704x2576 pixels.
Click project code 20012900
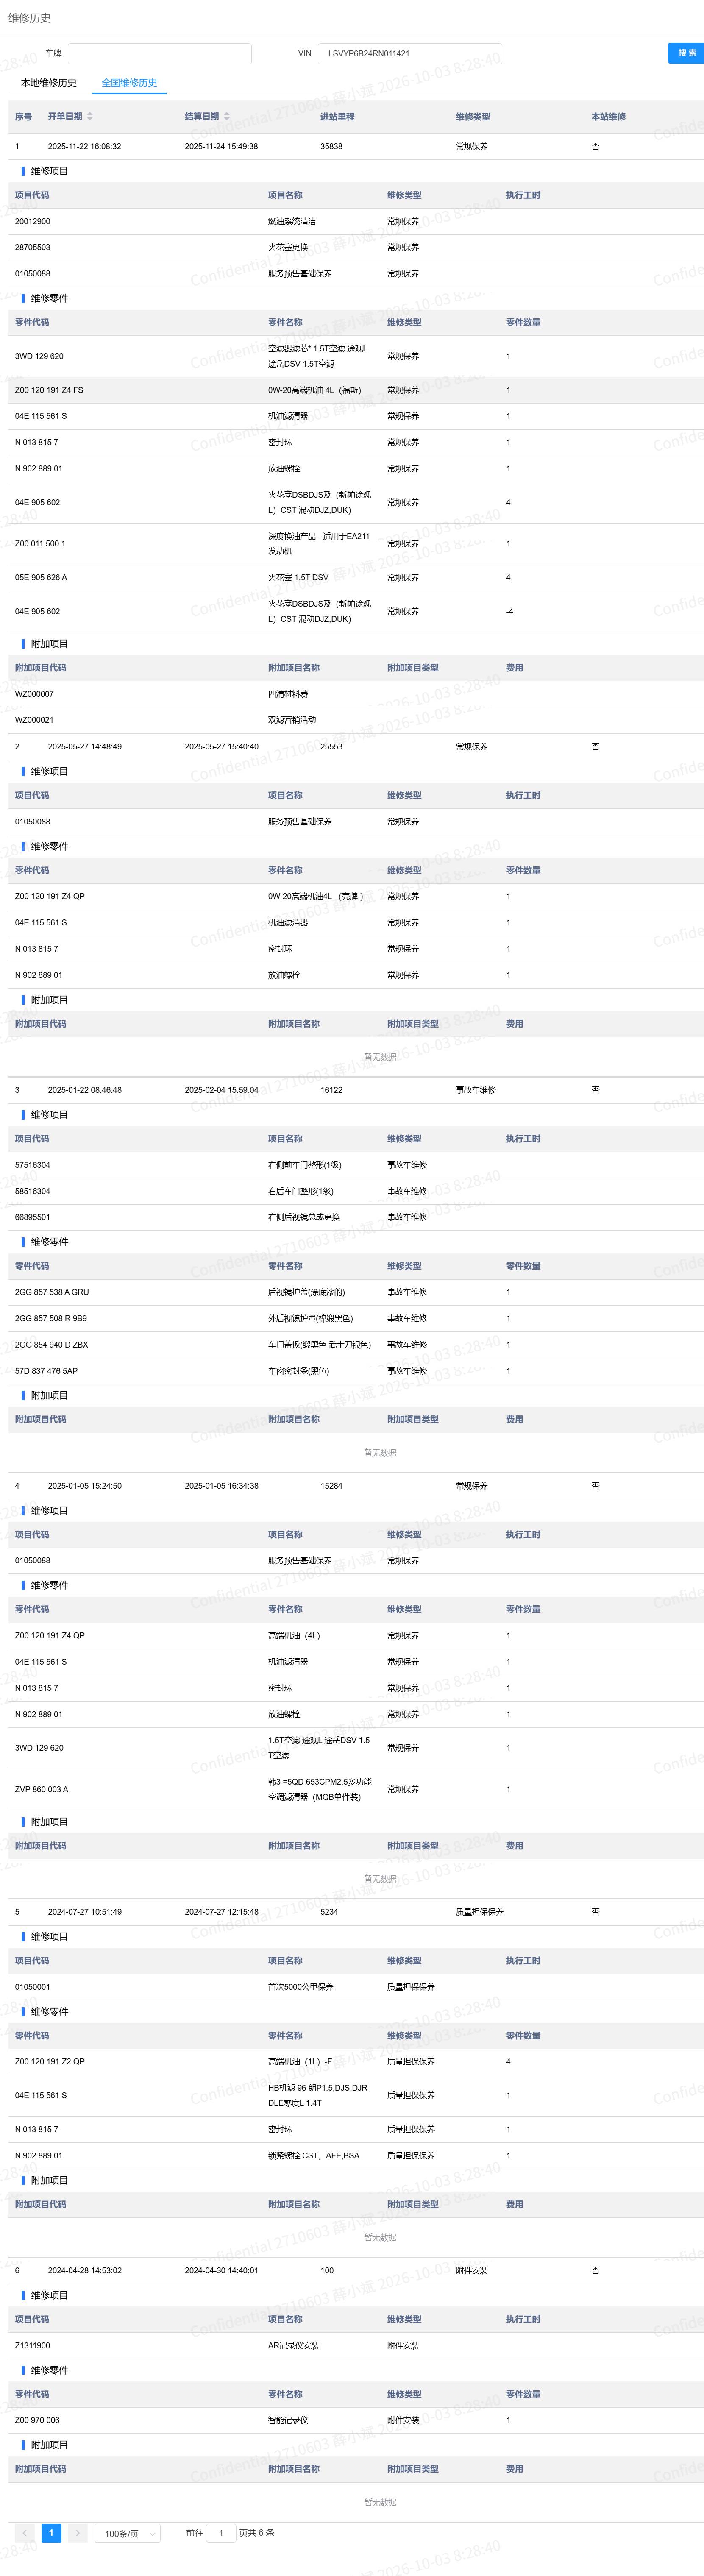pyautogui.click(x=32, y=222)
